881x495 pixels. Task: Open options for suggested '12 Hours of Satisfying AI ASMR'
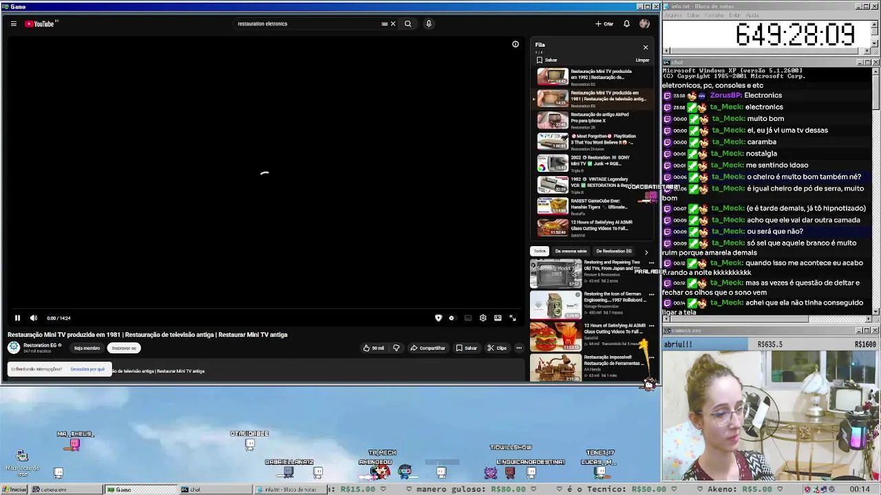(x=651, y=327)
